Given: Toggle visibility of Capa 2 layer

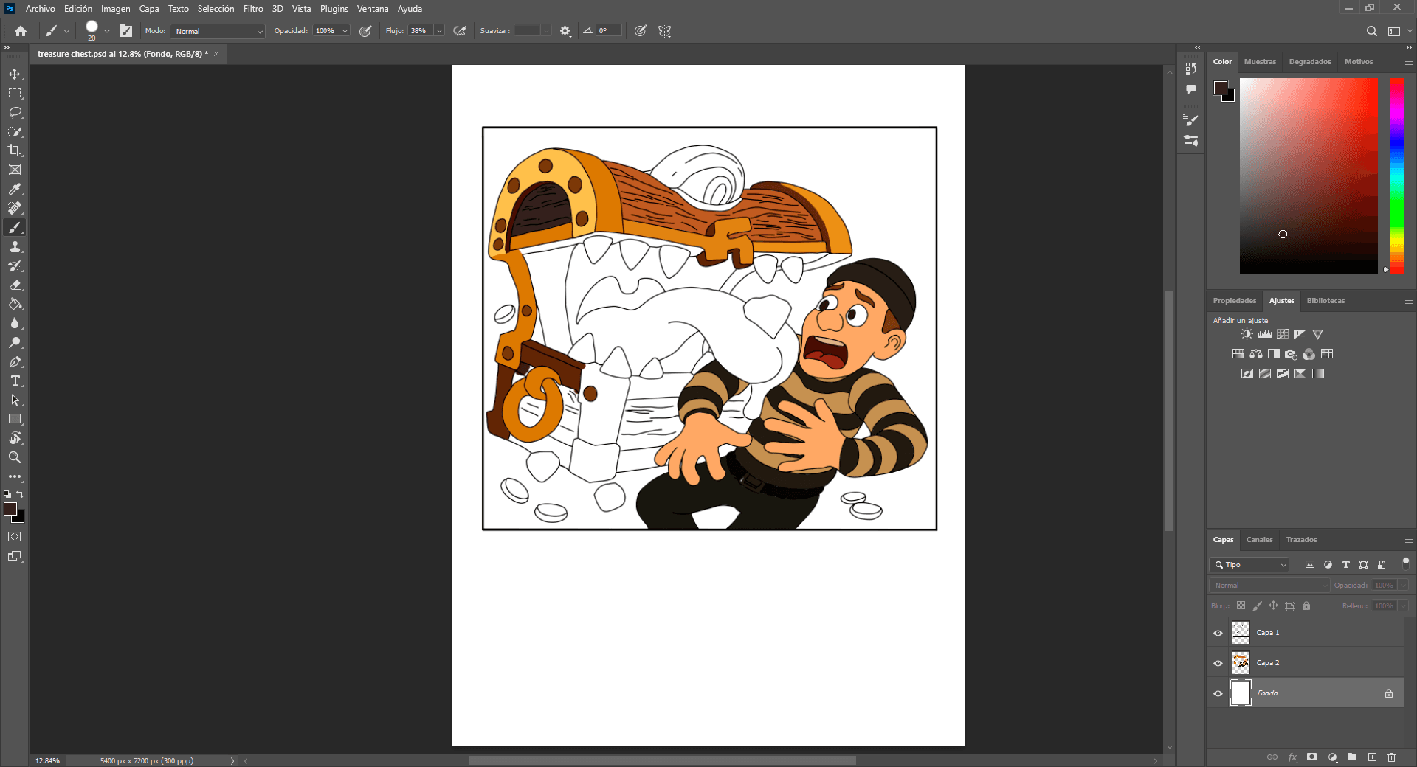Looking at the screenshot, I should tap(1218, 663).
